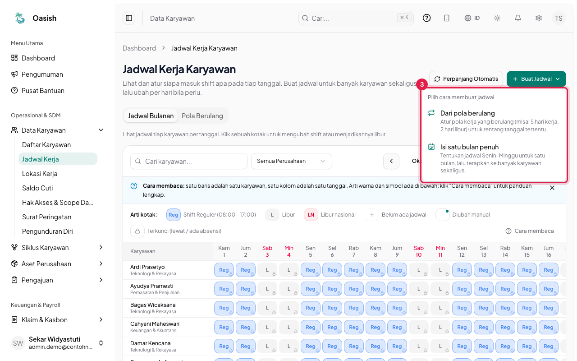Dismiss the Cara membaca info banner

pyautogui.click(x=552, y=188)
